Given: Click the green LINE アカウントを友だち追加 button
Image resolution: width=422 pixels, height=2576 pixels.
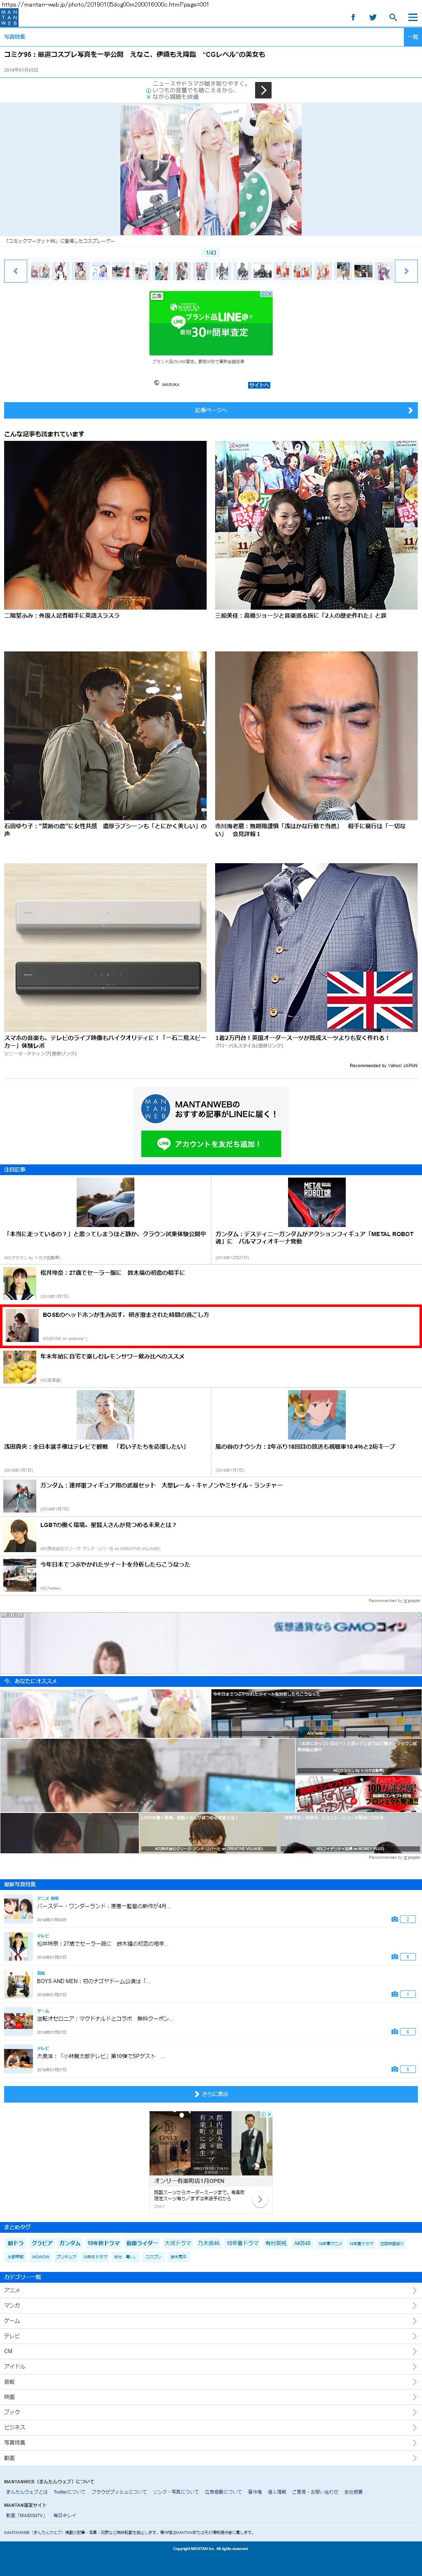Looking at the screenshot, I should pos(211,1144).
